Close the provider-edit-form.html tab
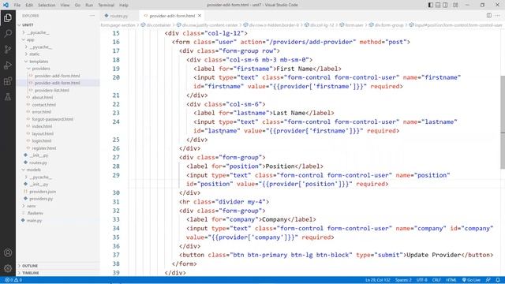Viewport: 505px width, 284px height. point(200,16)
